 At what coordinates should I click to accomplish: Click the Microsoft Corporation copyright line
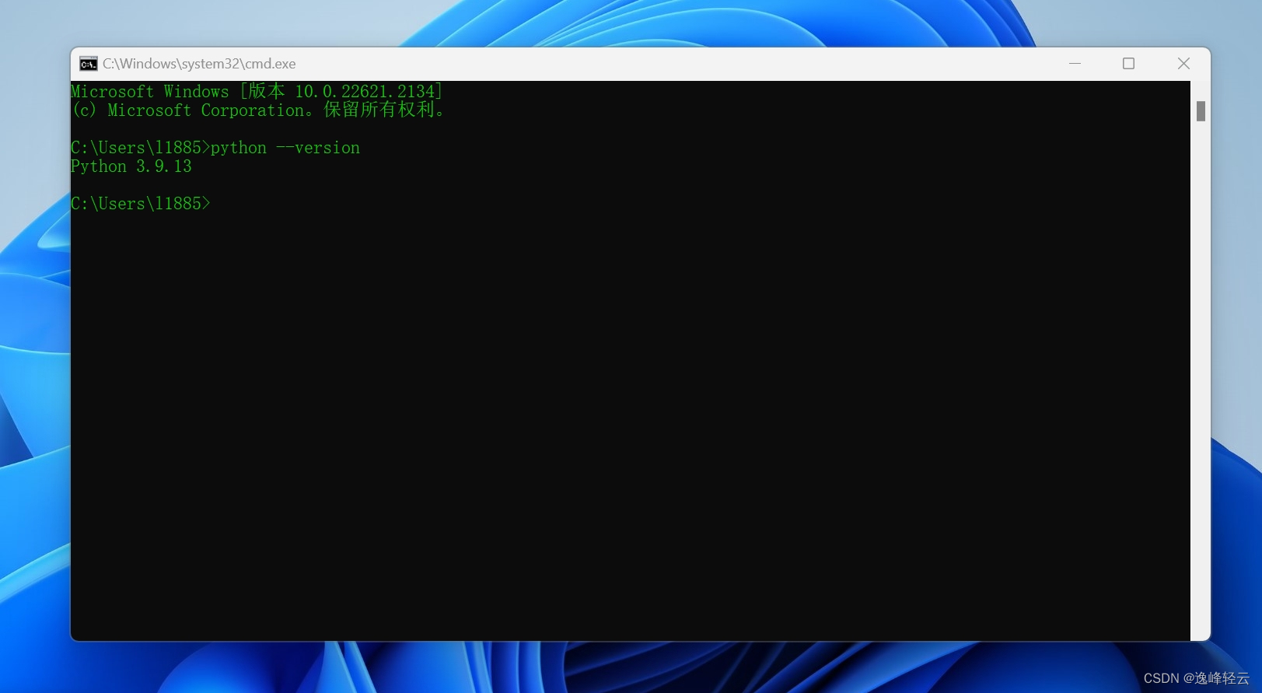tap(258, 110)
